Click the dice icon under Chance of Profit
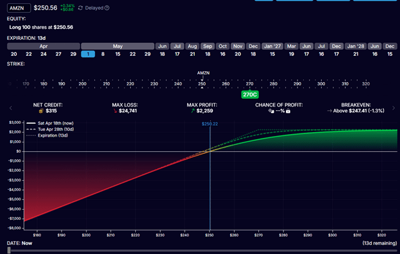The width and height of the screenshot is (400, 254). click(x=271, y=111)
